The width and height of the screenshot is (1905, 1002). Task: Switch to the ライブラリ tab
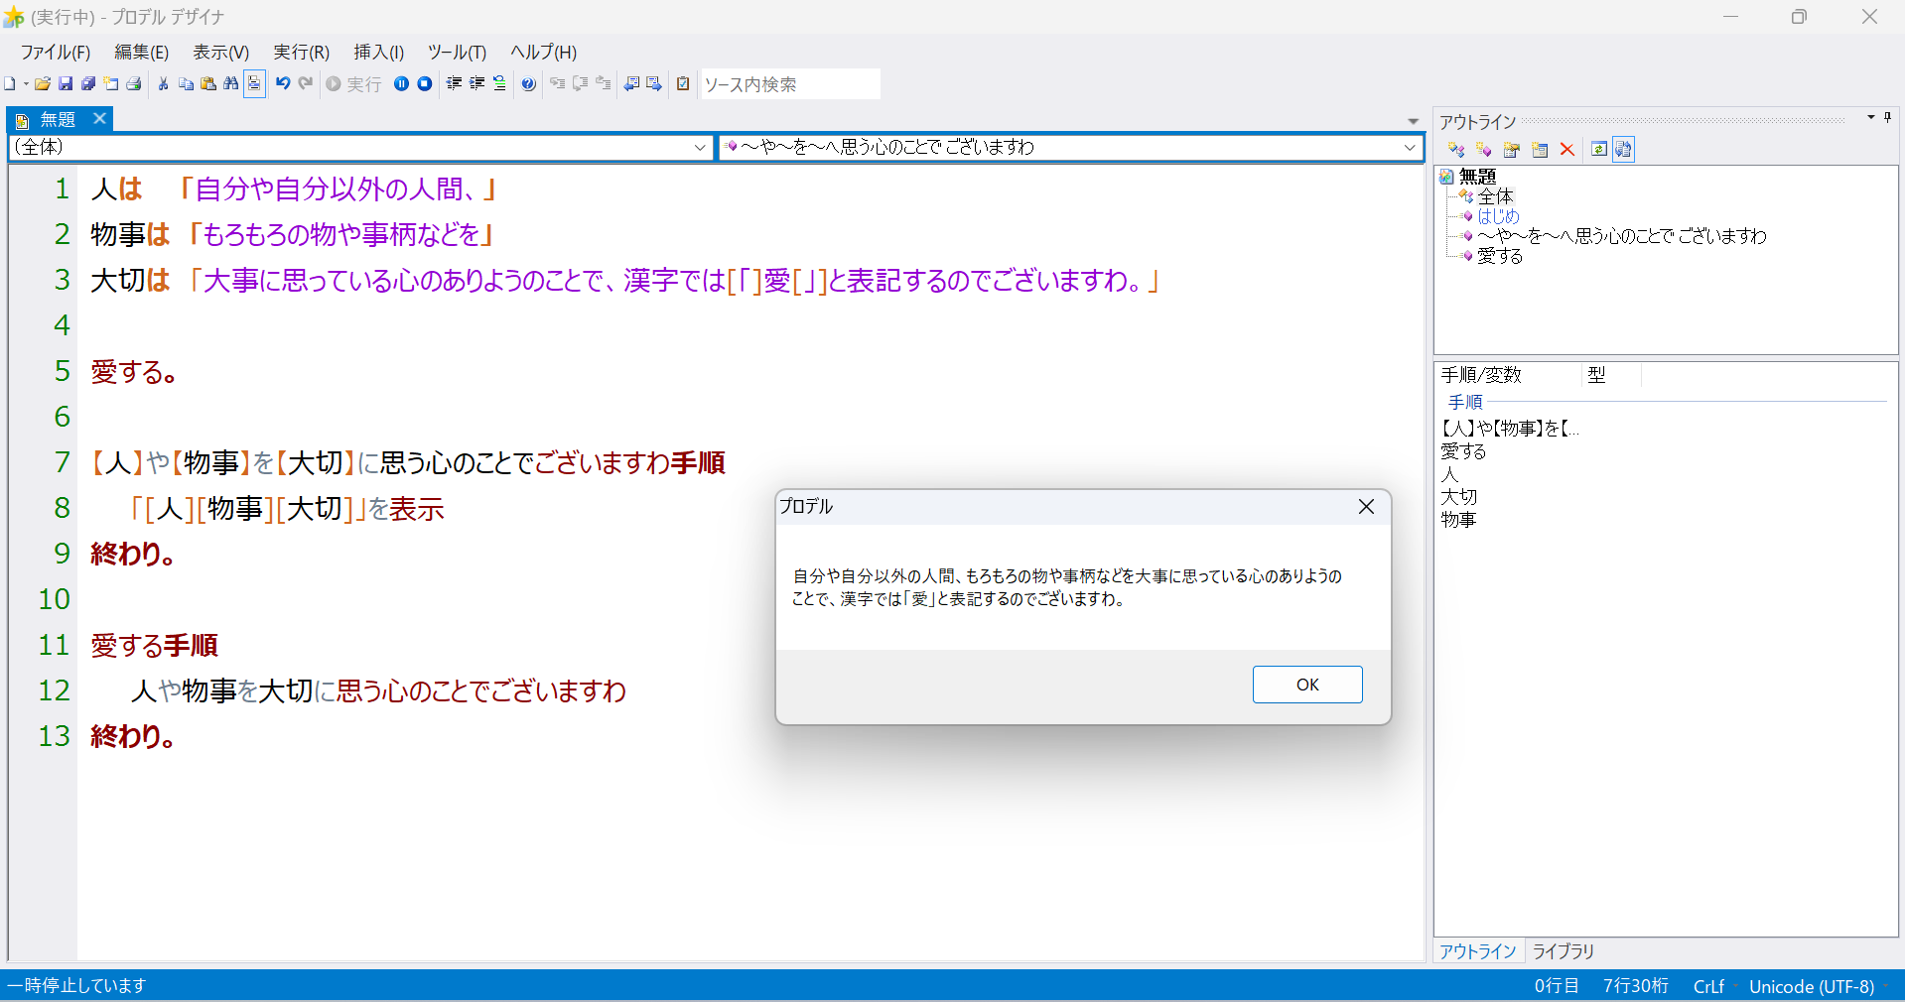pos(1562,950)
